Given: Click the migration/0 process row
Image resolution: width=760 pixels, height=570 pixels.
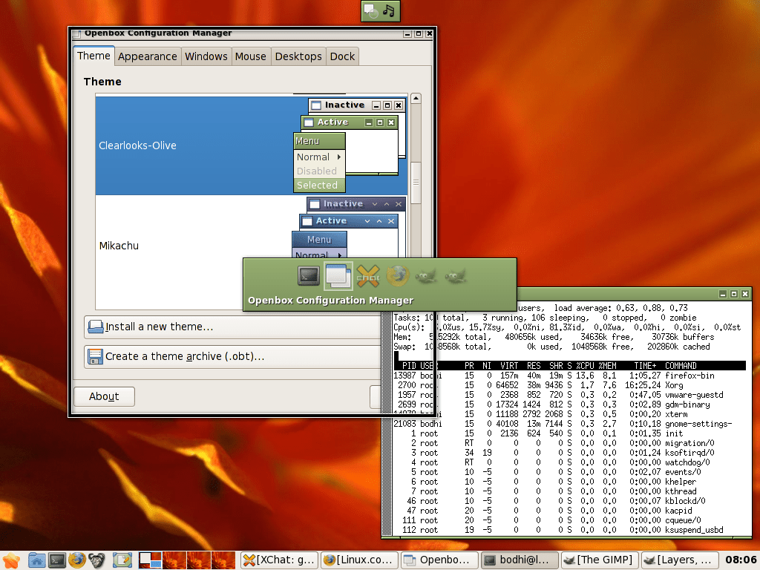Looking at the screenshot, I should (x=569, y=443).
